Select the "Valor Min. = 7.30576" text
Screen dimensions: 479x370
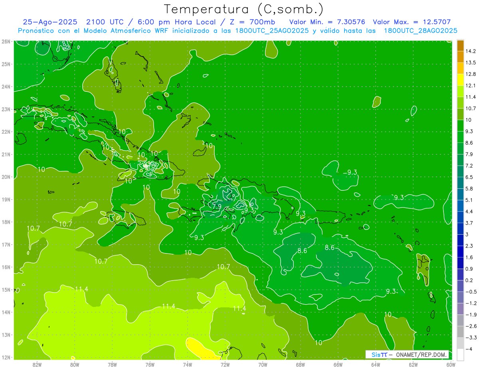(x=327, y=22)
